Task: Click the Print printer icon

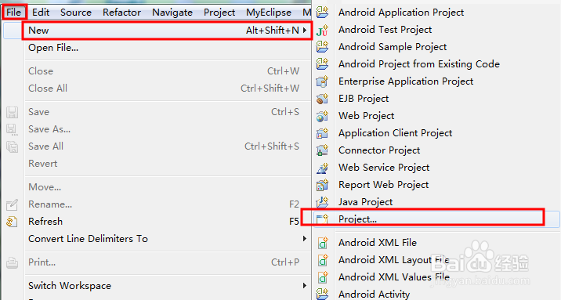Action: tap(13, 262)
